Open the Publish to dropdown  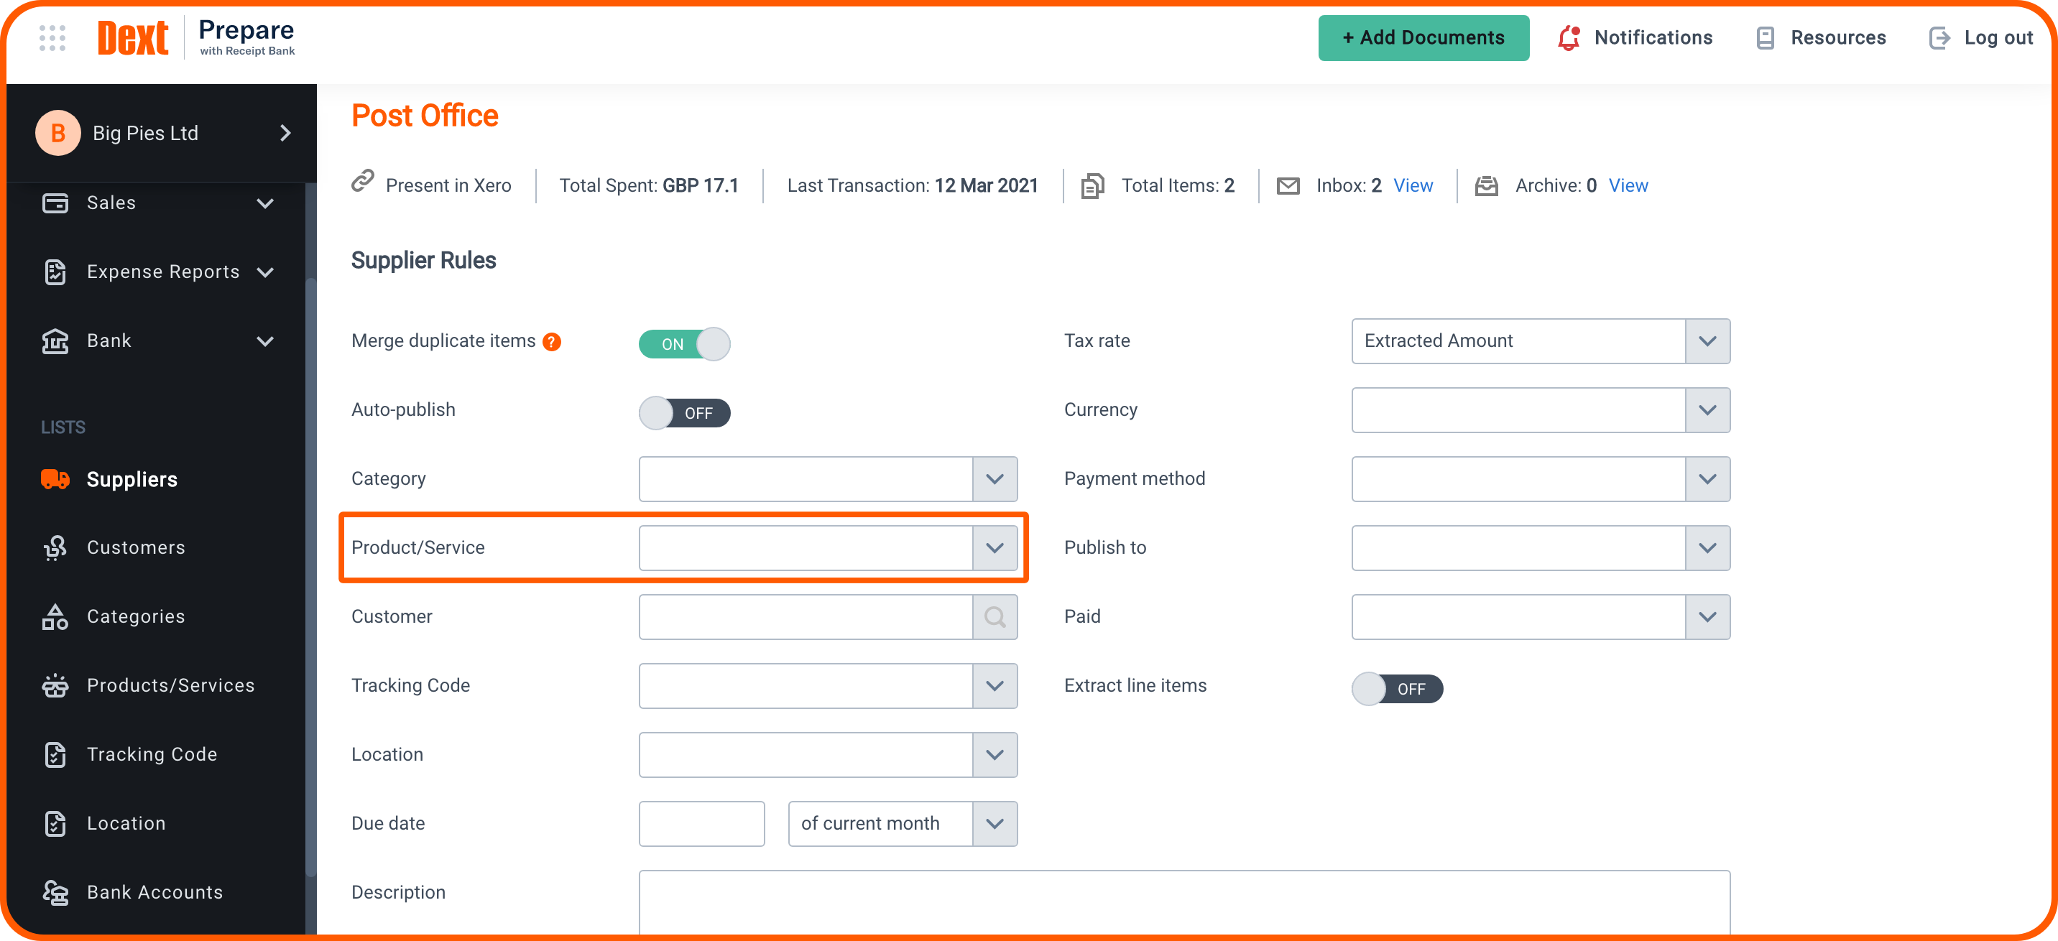pyautogui.click(x=1541, y=547)
